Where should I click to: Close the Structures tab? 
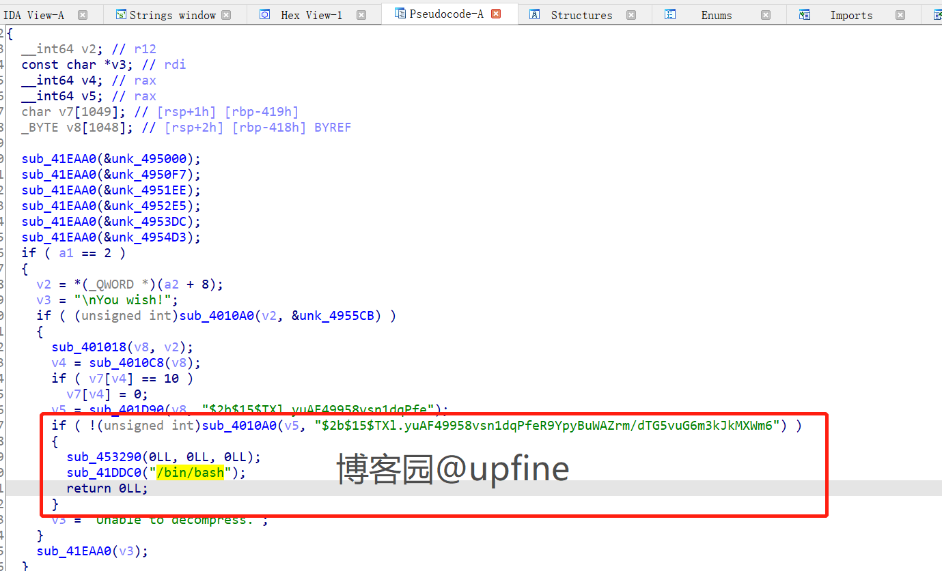point(631,14)
